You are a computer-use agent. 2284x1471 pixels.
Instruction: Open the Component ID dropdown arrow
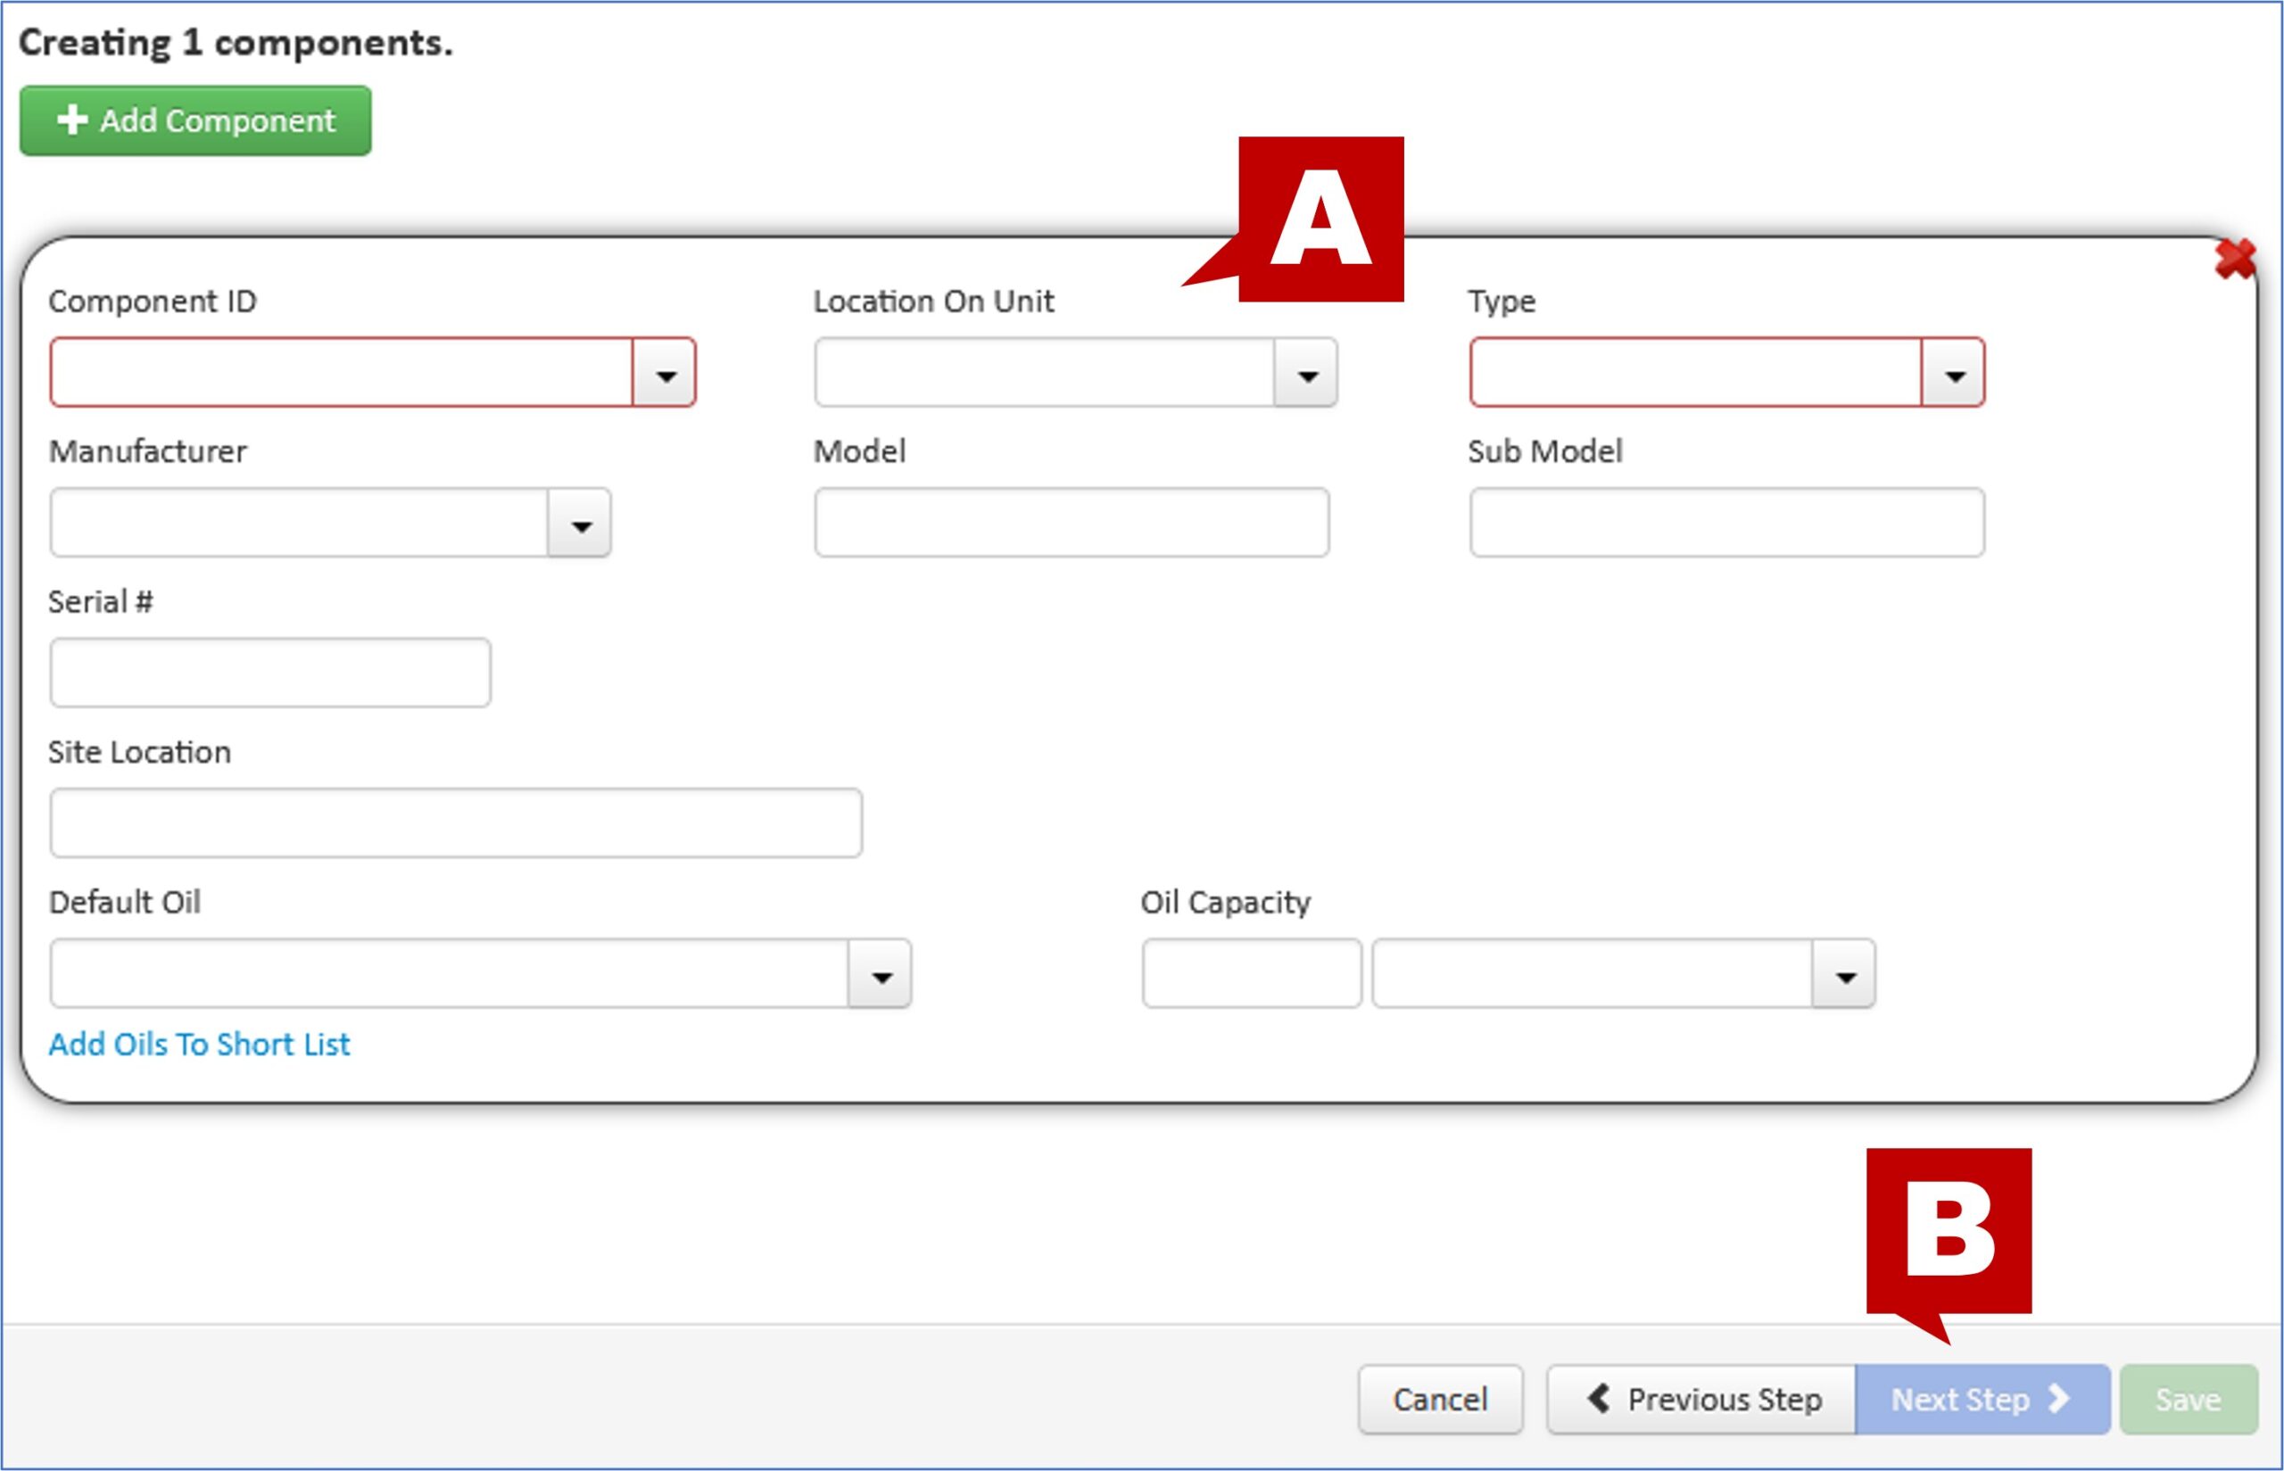pos(665,374)
